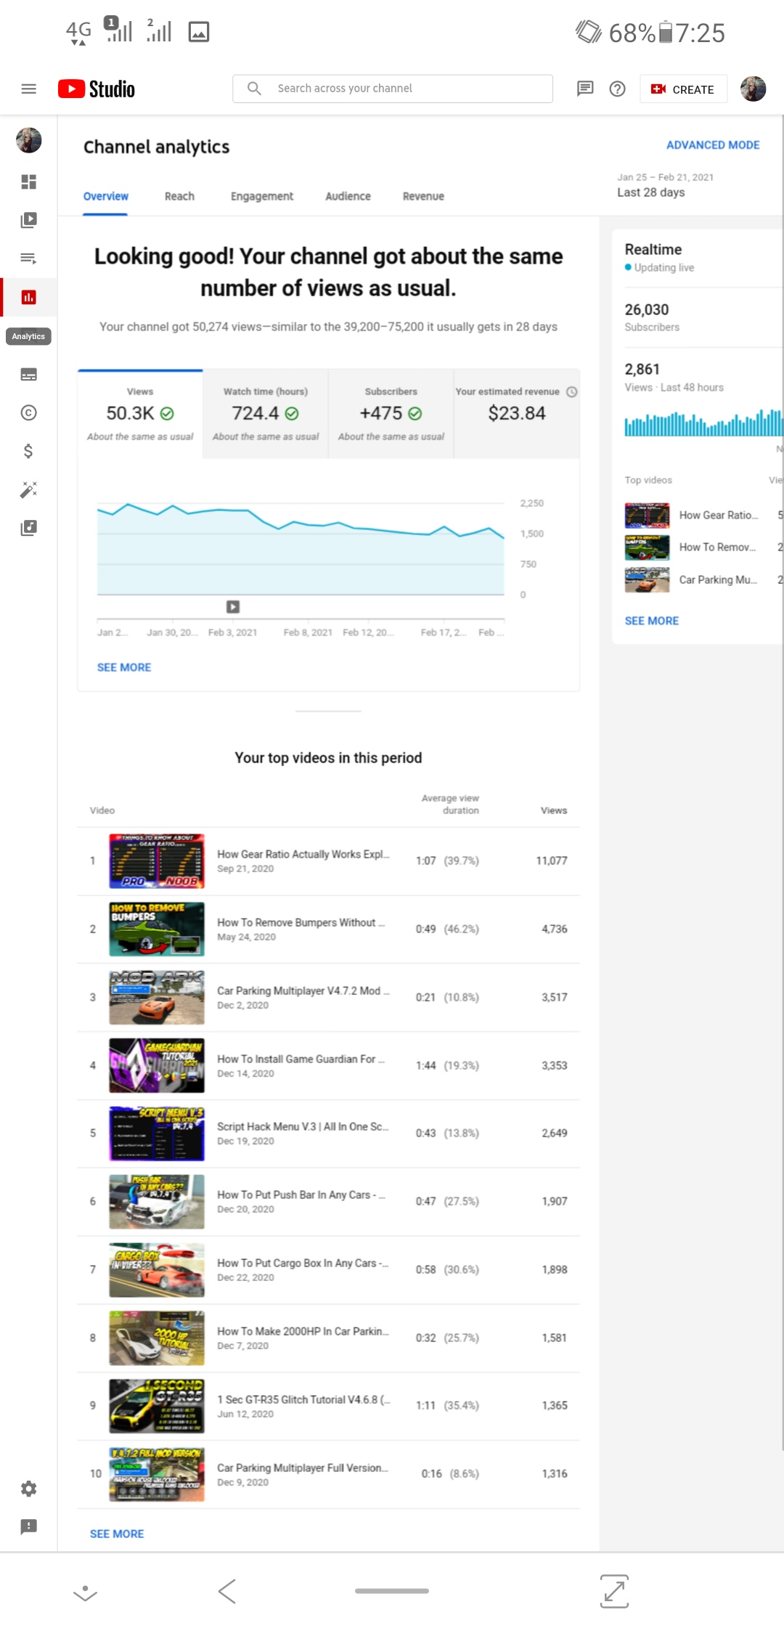The height and width of the screenshot is (1631, 784).
Task: Open How To Remove Bumpers thumbnail
Action: 157,929
